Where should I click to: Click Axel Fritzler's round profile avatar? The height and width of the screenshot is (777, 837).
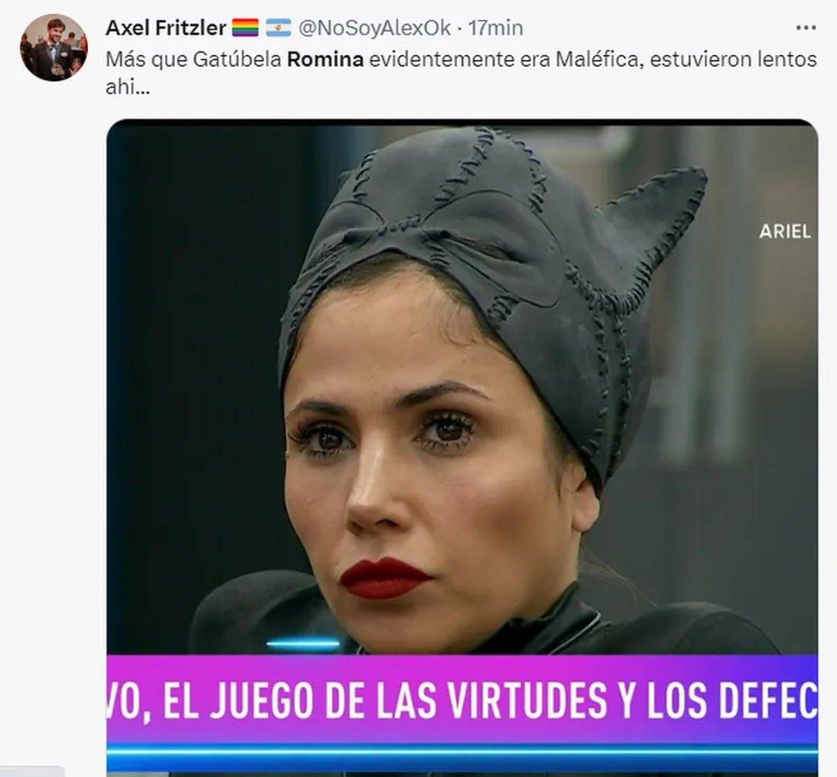tap(54, 47)
